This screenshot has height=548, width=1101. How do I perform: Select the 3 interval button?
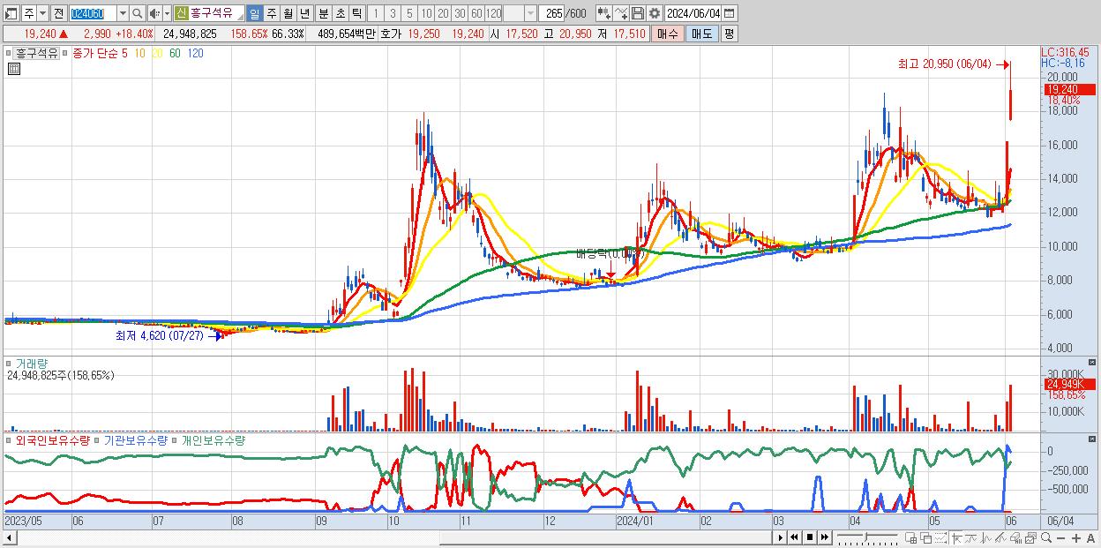393,13
